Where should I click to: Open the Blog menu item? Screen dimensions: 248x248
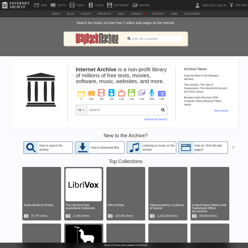point(71,14)
